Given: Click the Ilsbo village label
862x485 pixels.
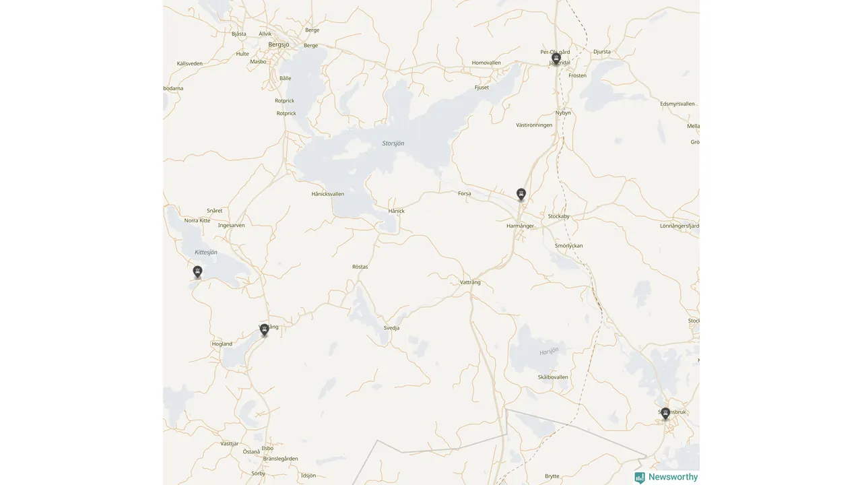Looking at the screenshot, I should pos(267,448).
